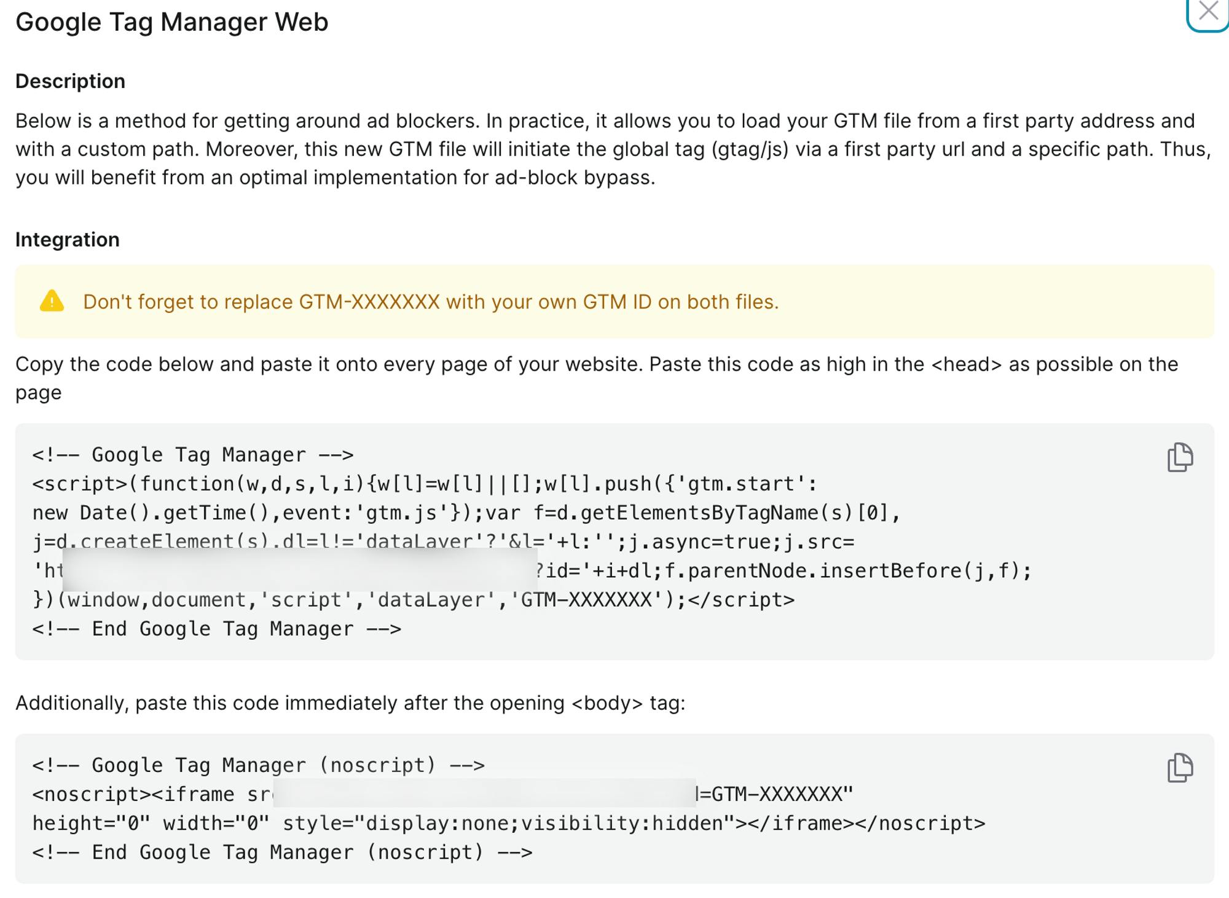Click '<!-- End Google Tag Manager (noscript) -->' line

283,852
